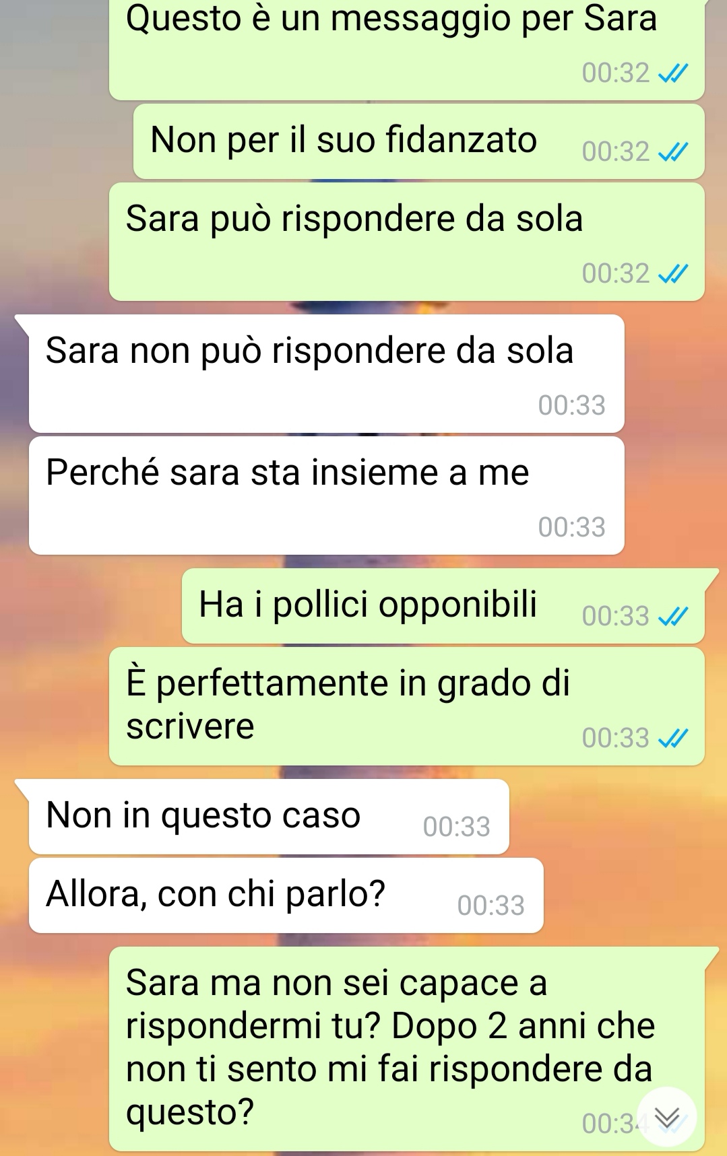Viewport: 727px width, 1156px height.
Task: Click timestamp under 'Perché sara sta insieme a me'
Action: tap(571, 527)
